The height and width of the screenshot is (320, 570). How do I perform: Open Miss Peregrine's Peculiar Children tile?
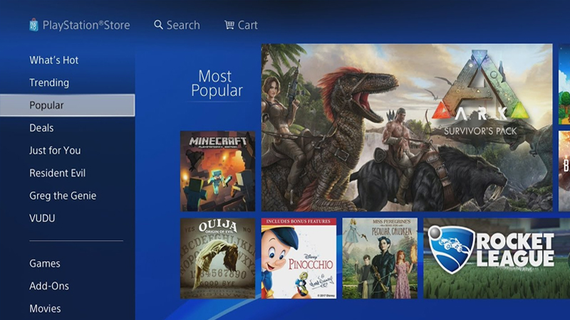(380, 258)
